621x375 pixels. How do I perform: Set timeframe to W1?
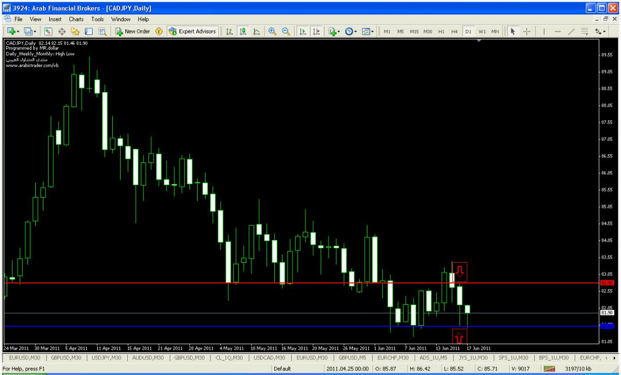tap(481, 32)
